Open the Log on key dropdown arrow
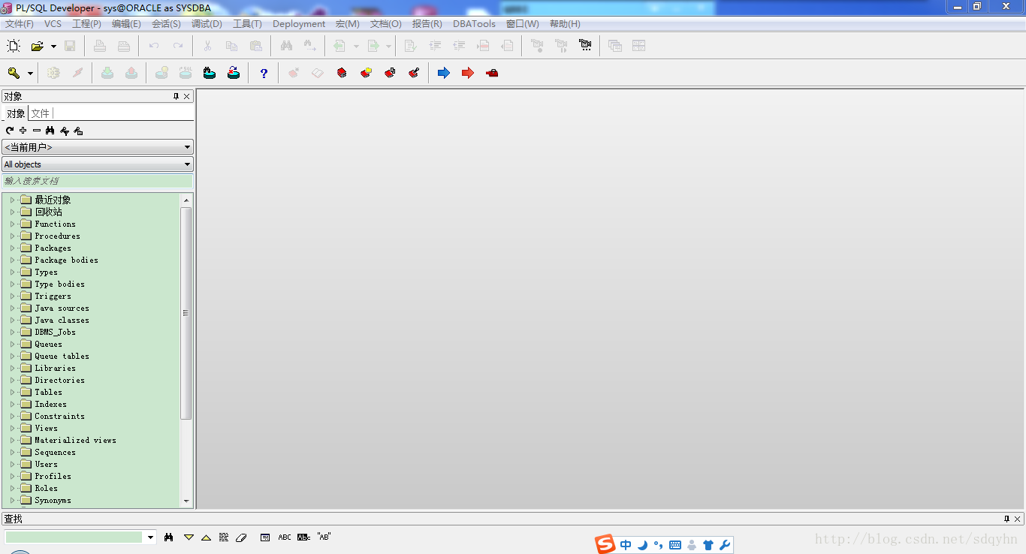 [x=30, y=74]
